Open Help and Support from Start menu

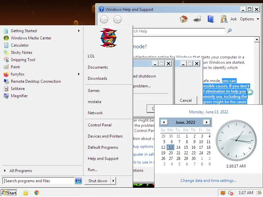tap(103, 159)
